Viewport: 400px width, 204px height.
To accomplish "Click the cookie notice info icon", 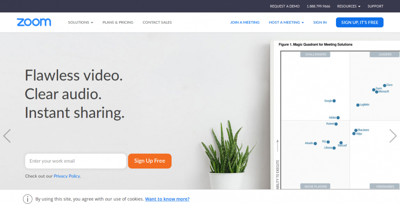I will tap(28, 199).
